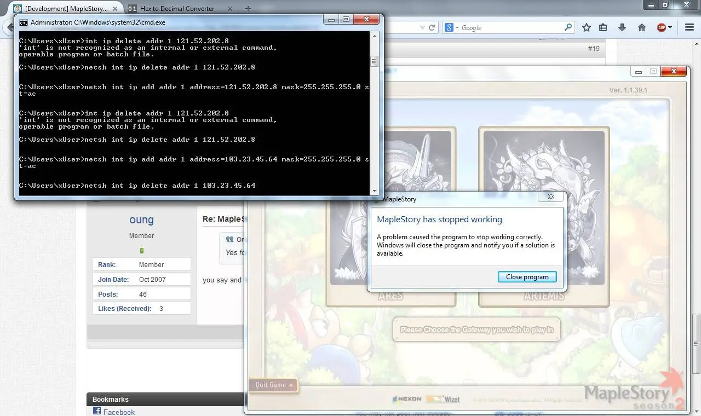Click the cmd.exe title bar system icon
Viewport: 701px width, 416px height.
pos(24,22)
